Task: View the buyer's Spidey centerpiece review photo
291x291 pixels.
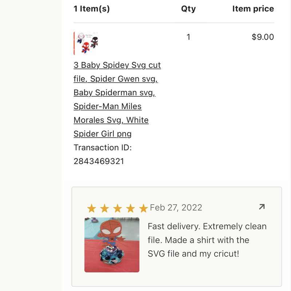Action: click(x=112, y=245)
